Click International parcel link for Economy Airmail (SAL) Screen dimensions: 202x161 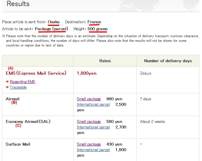93,127
